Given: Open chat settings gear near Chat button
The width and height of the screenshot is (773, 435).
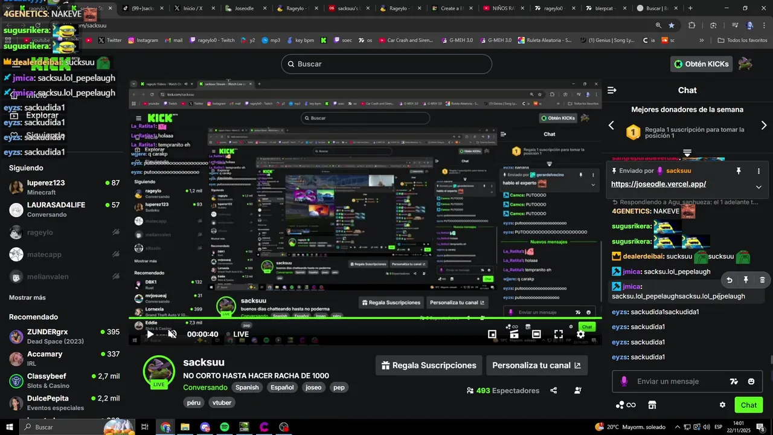Looking at the screenshot, I should [x=722, y=405].
